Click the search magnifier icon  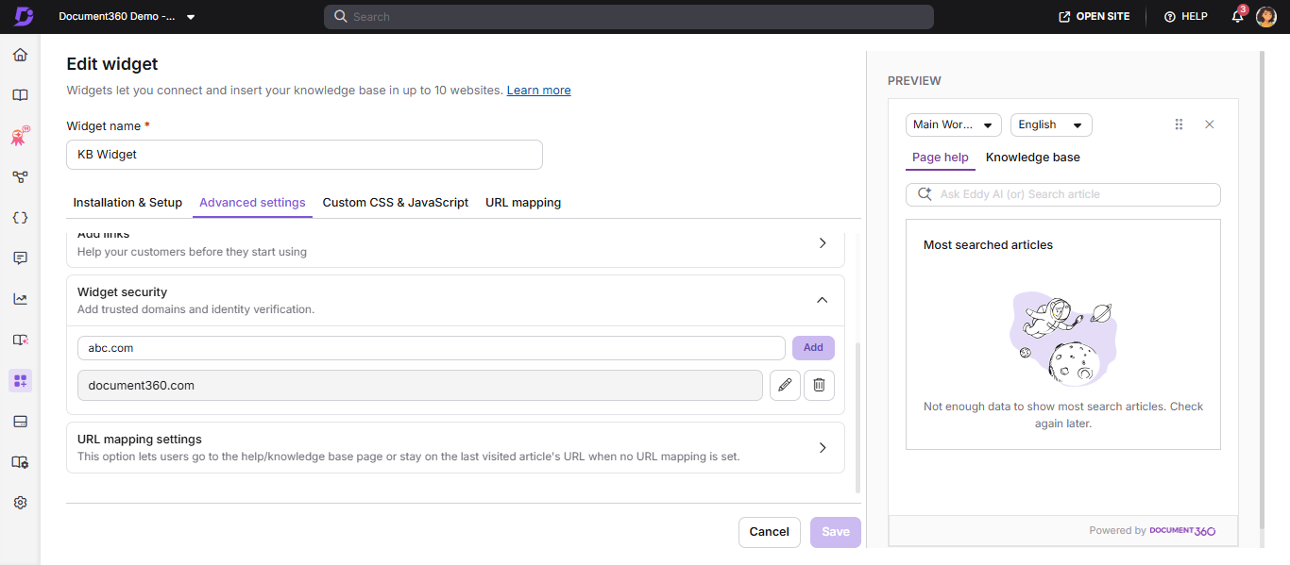pyautogui.click(x=341, y=17)
